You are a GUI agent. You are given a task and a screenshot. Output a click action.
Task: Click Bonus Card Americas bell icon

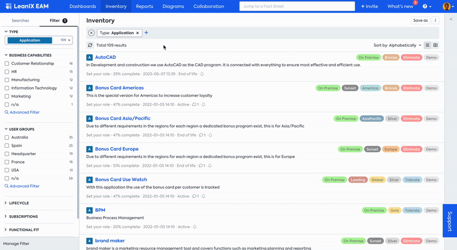click(x=203, y=104)
